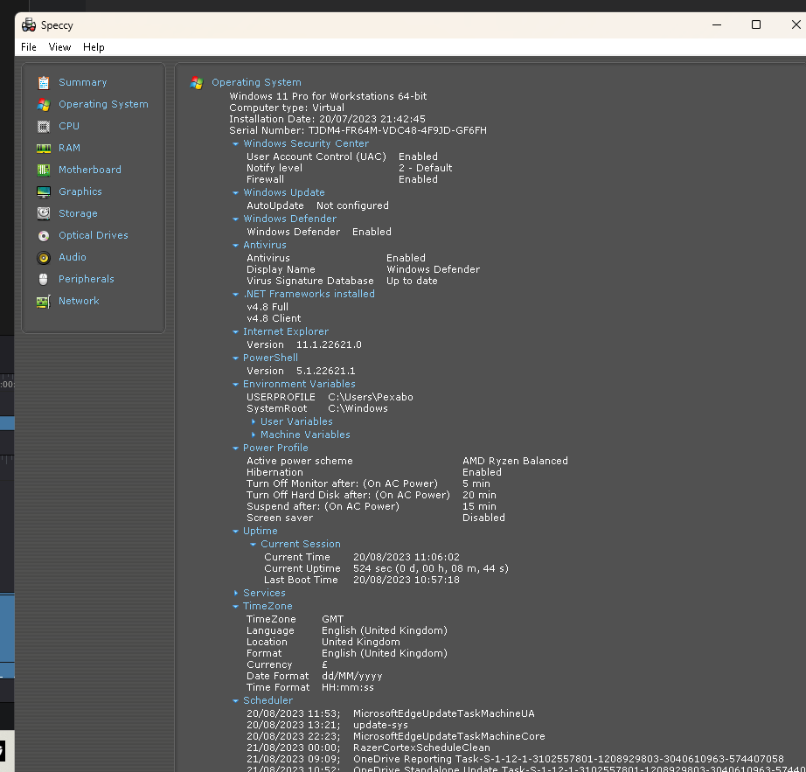806x772 pixels.
Task: Click the Network card icon
Action: pyautogui.click(x=44, y=301)
